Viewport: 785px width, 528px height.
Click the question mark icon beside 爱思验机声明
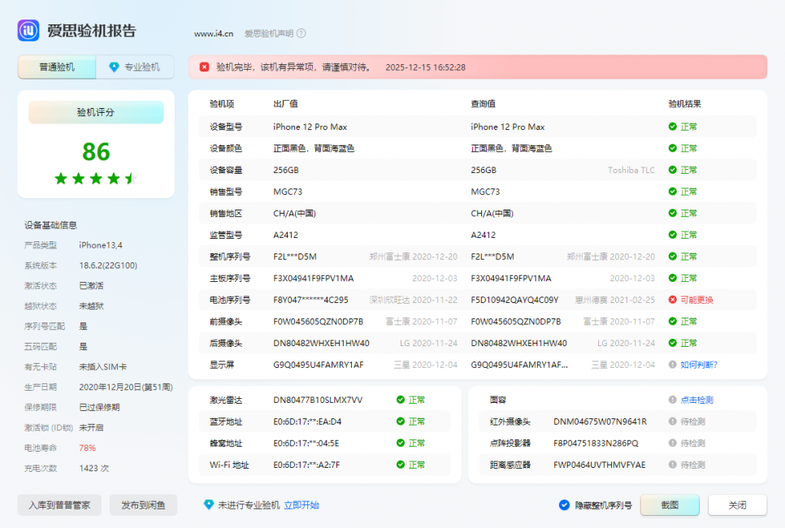click(x=301, y=34)
